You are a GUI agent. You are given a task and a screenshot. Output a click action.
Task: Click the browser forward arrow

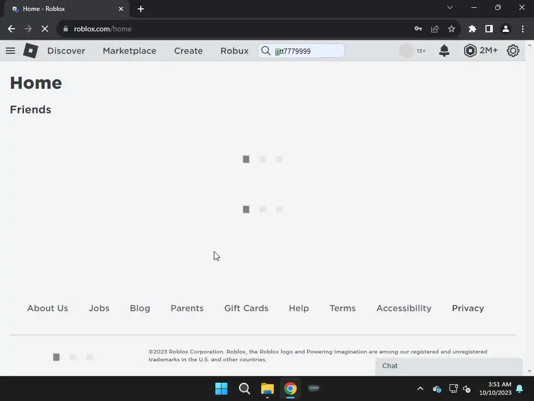coord(28,29)
